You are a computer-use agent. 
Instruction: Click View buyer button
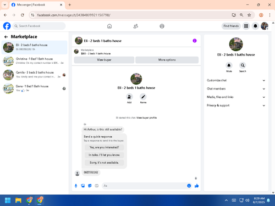(x=104, y=60)
